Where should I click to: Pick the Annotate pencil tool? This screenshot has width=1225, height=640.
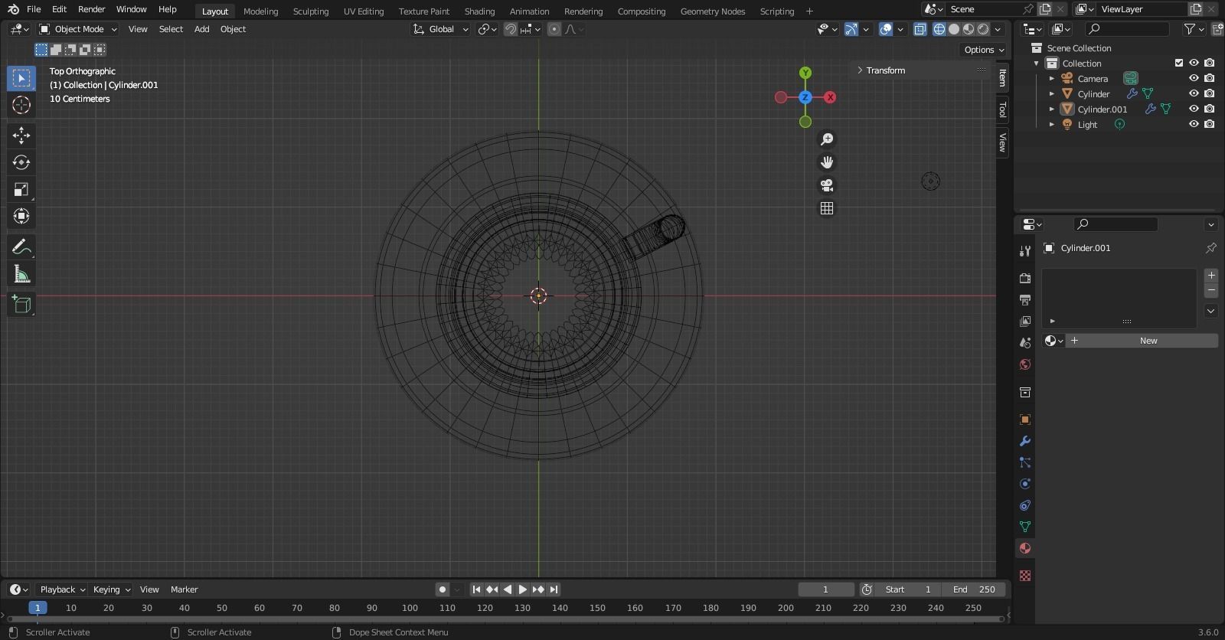21,247
